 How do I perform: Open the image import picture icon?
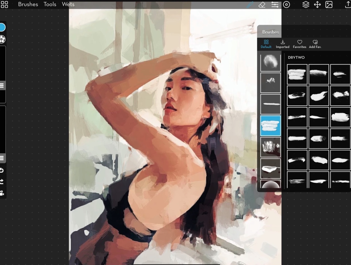point(329,5)
